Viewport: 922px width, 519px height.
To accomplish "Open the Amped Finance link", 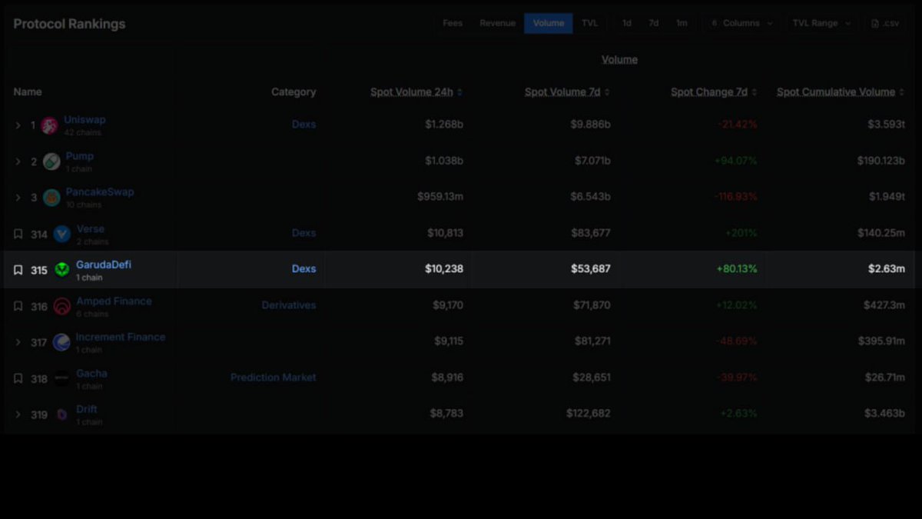I will pyautogui.click(x=114, y=301).
